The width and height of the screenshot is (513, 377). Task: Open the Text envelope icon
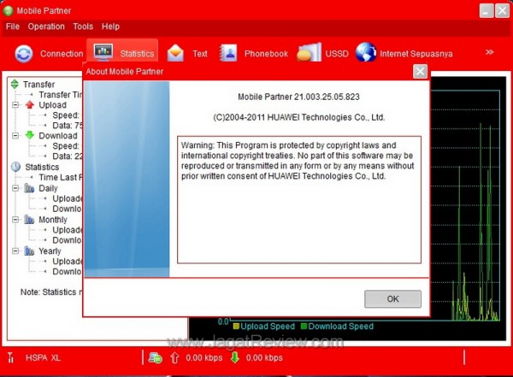(175, 53)
